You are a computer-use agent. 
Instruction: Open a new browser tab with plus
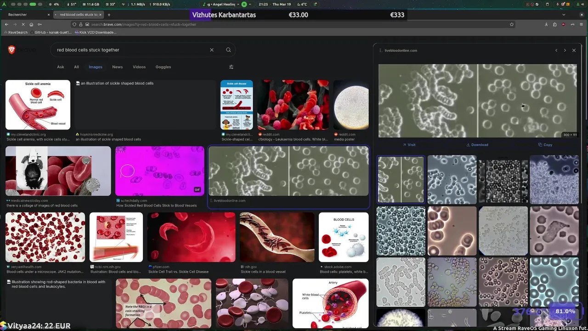[x=109, y=15]
